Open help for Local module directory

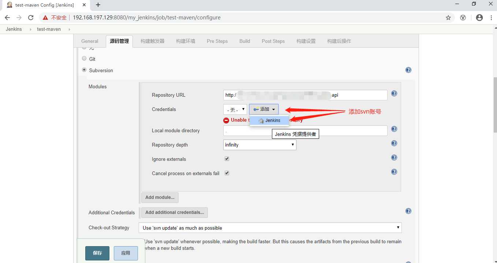point(394,129)
